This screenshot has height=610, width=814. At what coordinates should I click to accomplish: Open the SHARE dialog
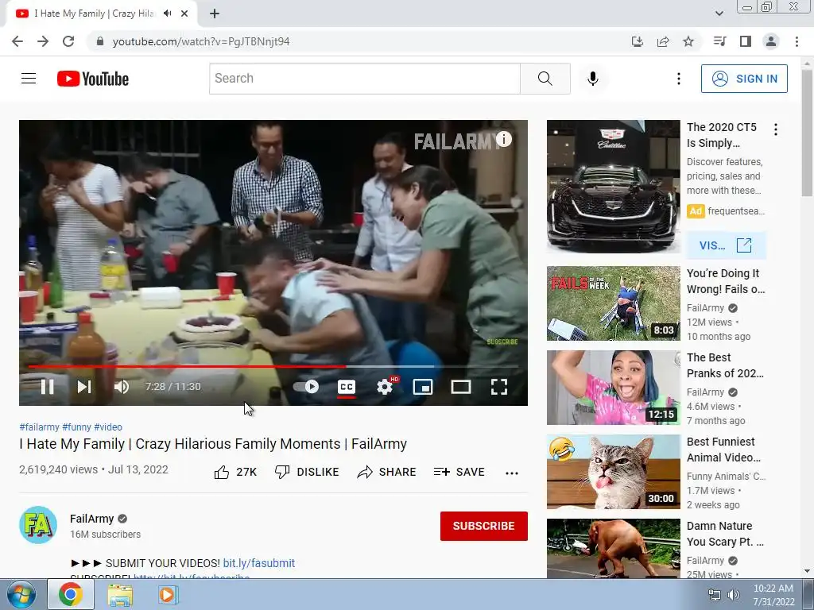point(387,472)
